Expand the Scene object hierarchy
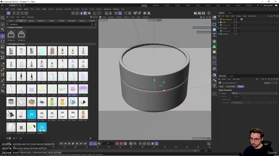Viewport: 279px width, 156px height. (218, 28)
